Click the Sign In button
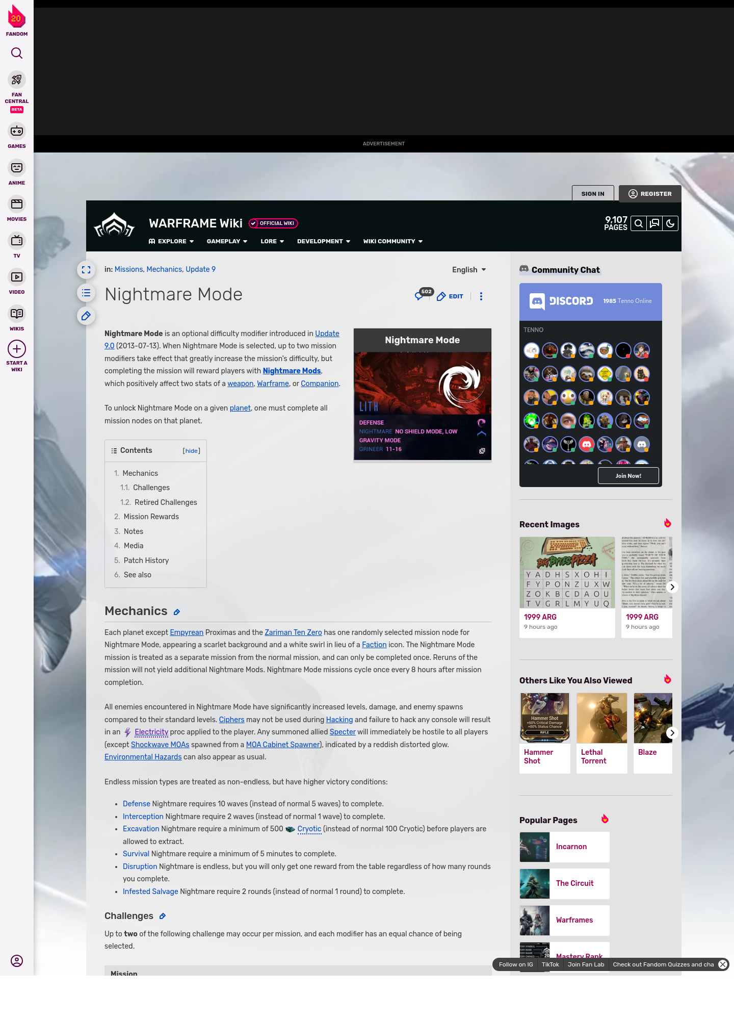 (x=593, y=194)
